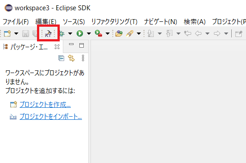Click the プロジェクトを作成... link
246x163 pixels.
click(x=45, y=104)
